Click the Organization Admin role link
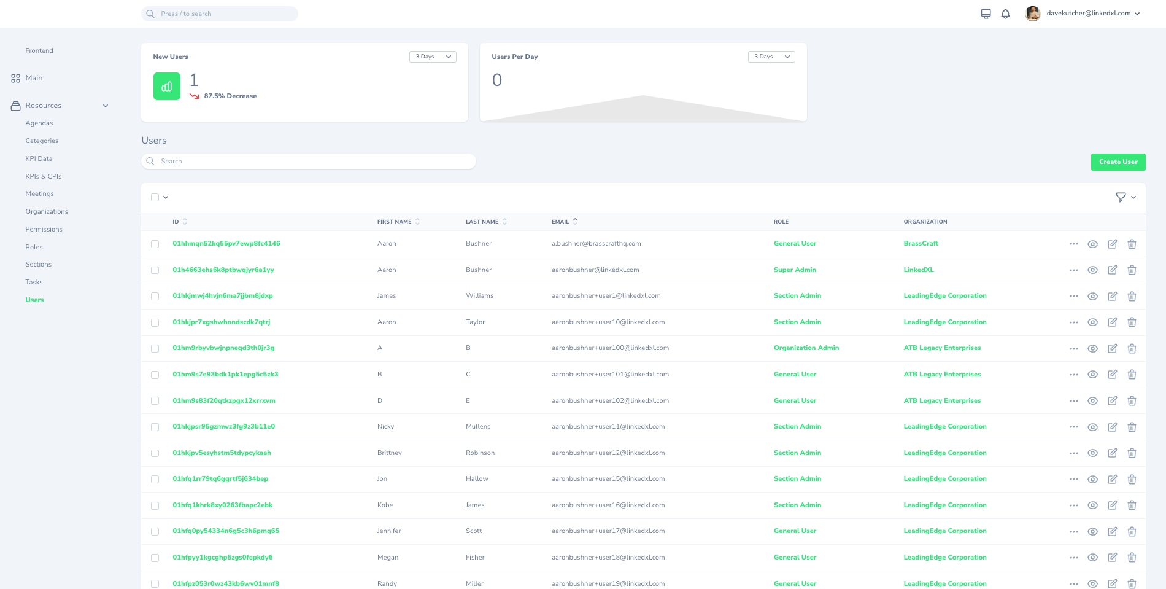 click(x=806, y=348)
